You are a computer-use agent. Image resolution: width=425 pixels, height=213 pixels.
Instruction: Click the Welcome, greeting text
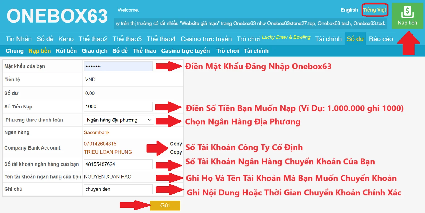click(x=128, y=10)
